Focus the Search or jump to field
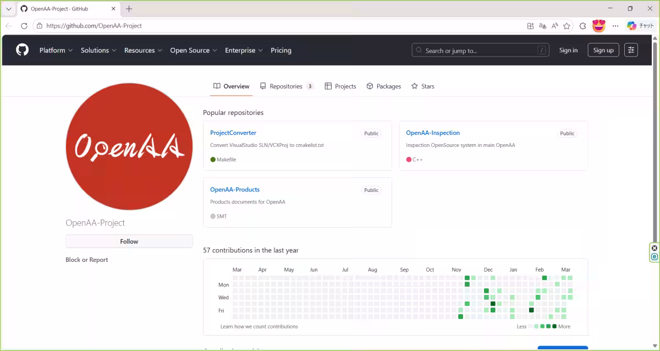This screenshot has height=351, width=660. [x=480, y=50]
